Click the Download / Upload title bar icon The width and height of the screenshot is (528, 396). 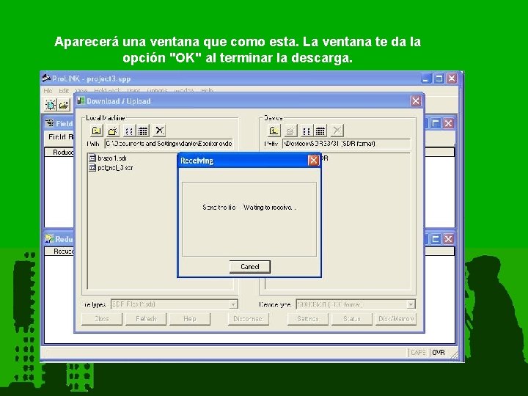point(81,100)
